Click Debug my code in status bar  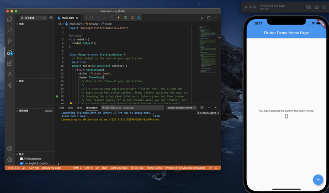(x=51, y=168)
